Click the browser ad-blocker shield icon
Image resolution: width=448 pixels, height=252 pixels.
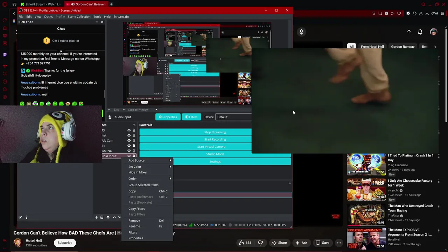[x=386, y=13]
